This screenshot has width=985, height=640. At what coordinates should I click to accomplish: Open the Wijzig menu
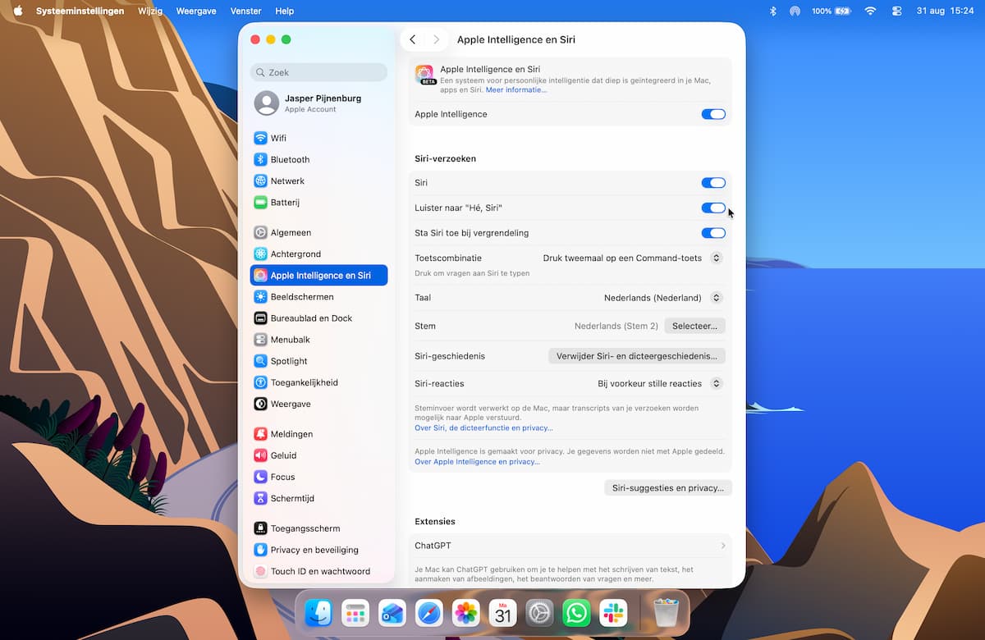pos(150,11)
